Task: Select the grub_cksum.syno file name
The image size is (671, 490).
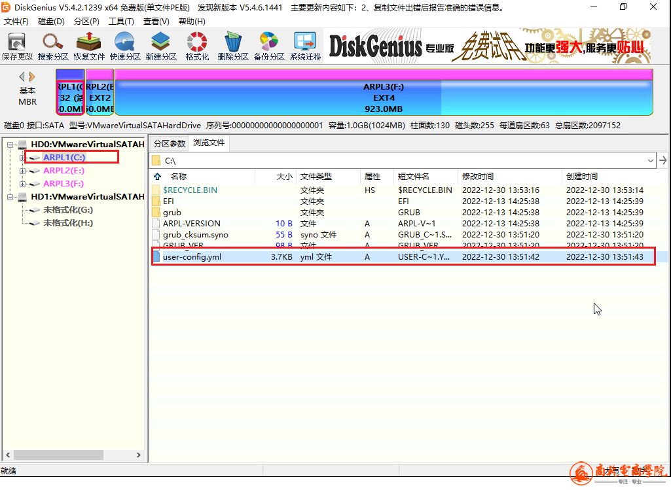Action: (x=196, y=235)
